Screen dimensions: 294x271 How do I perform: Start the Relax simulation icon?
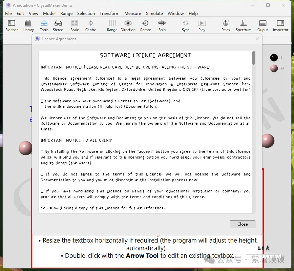226,23
